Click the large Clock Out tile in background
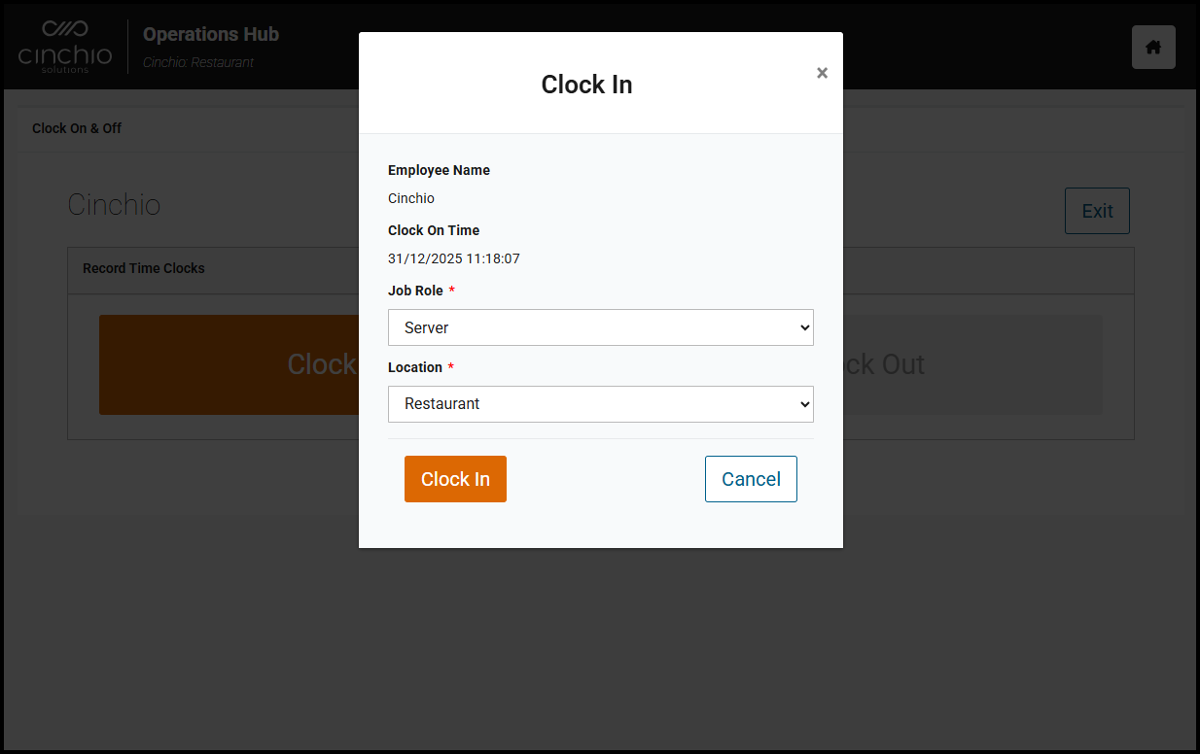 (x=972, y=364)
